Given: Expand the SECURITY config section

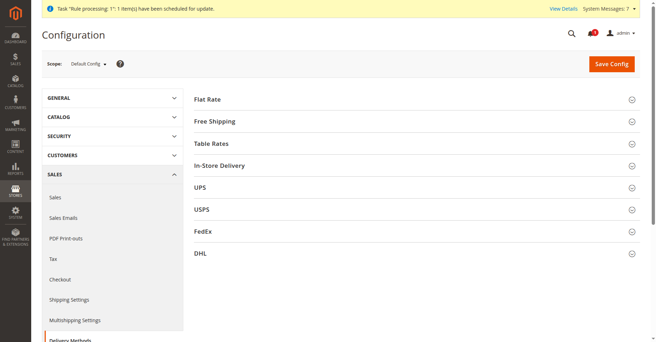Looking at the screenshot, I should [112, 136].
